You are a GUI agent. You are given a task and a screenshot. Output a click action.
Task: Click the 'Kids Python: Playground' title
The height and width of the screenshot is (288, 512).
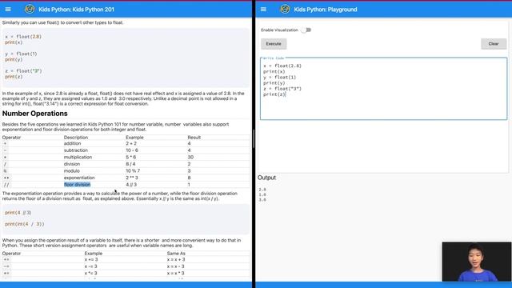[326, 10]
